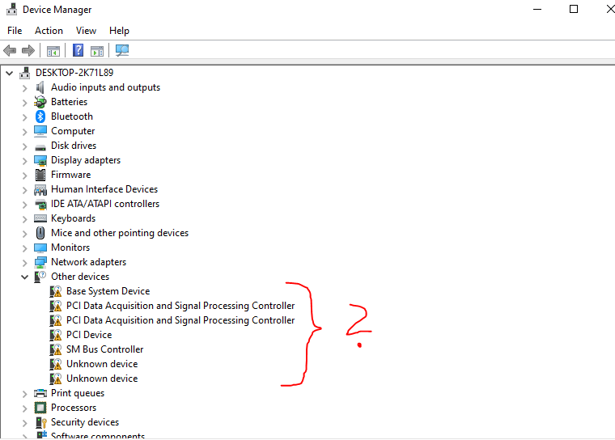Expand the Disk drives node
Image resolution: width=615 pixels, height=440 pixels.
[x=25, y=146]
